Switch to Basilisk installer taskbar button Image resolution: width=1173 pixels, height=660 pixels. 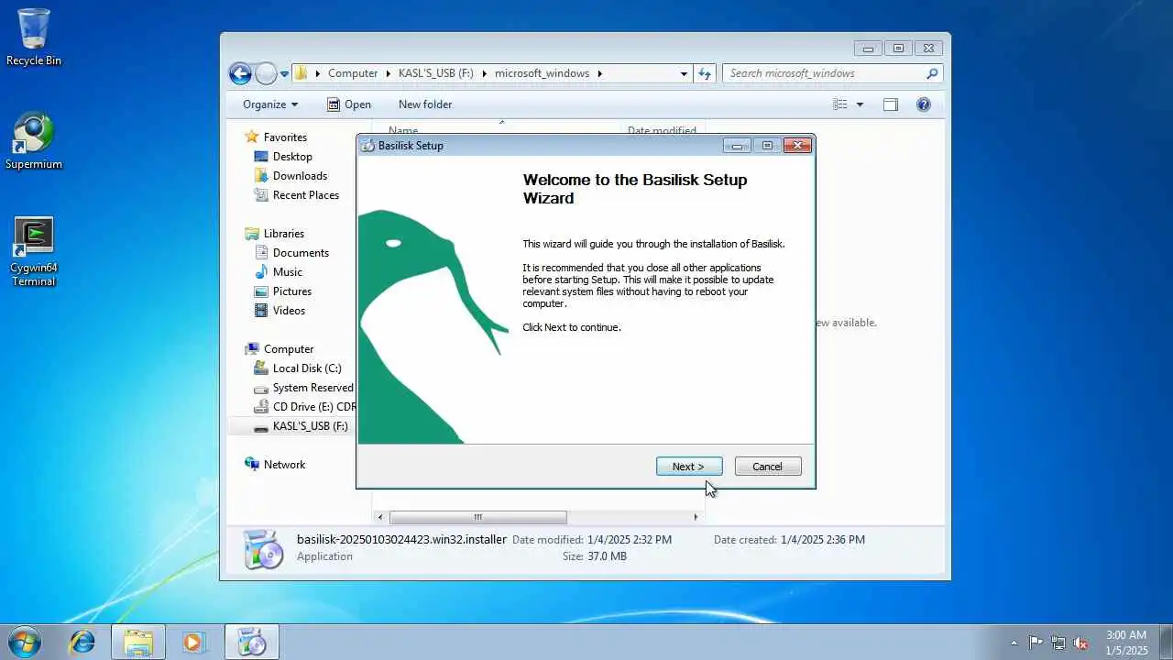pos(251,642)
